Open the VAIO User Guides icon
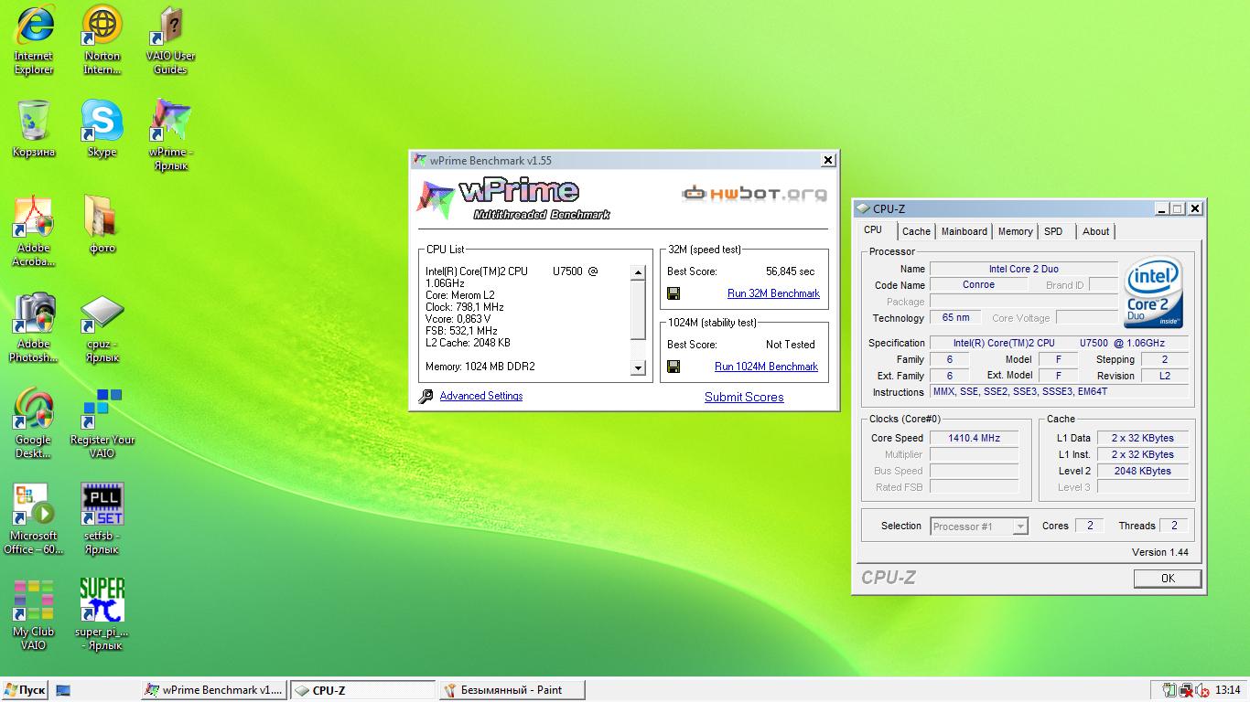Image resolution: width=1250 pixels, height=702 pixels. click(170, 39)
